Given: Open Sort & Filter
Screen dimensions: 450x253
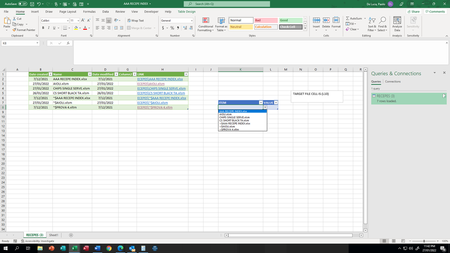Looking at the screenshot, I should [x=372, y=24].
